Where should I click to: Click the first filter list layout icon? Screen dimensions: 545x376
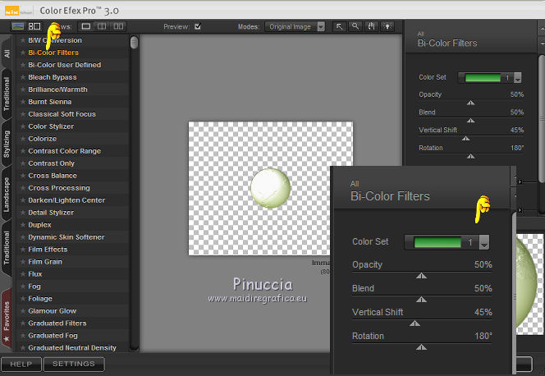(x=18, y=26)
